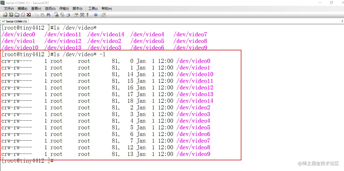This screenshot has width=344, height=171.
Task: Open the 编辑(E) menu
Action: [x=23, y=9]
